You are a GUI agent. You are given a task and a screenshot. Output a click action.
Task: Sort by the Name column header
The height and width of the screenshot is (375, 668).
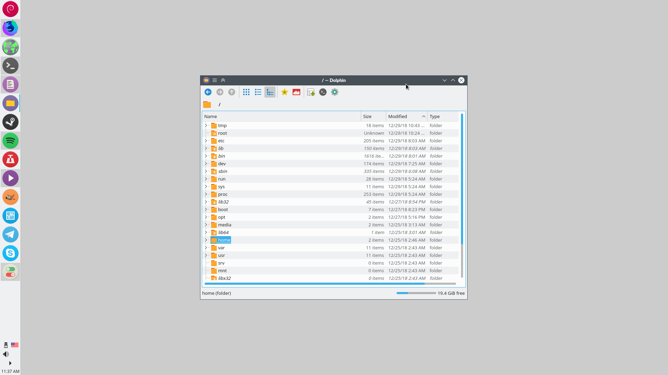click(281, 116)
